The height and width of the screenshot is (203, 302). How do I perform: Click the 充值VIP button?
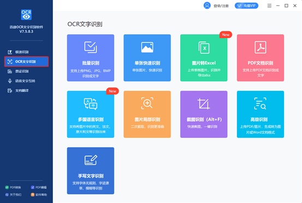pos(246,6)
